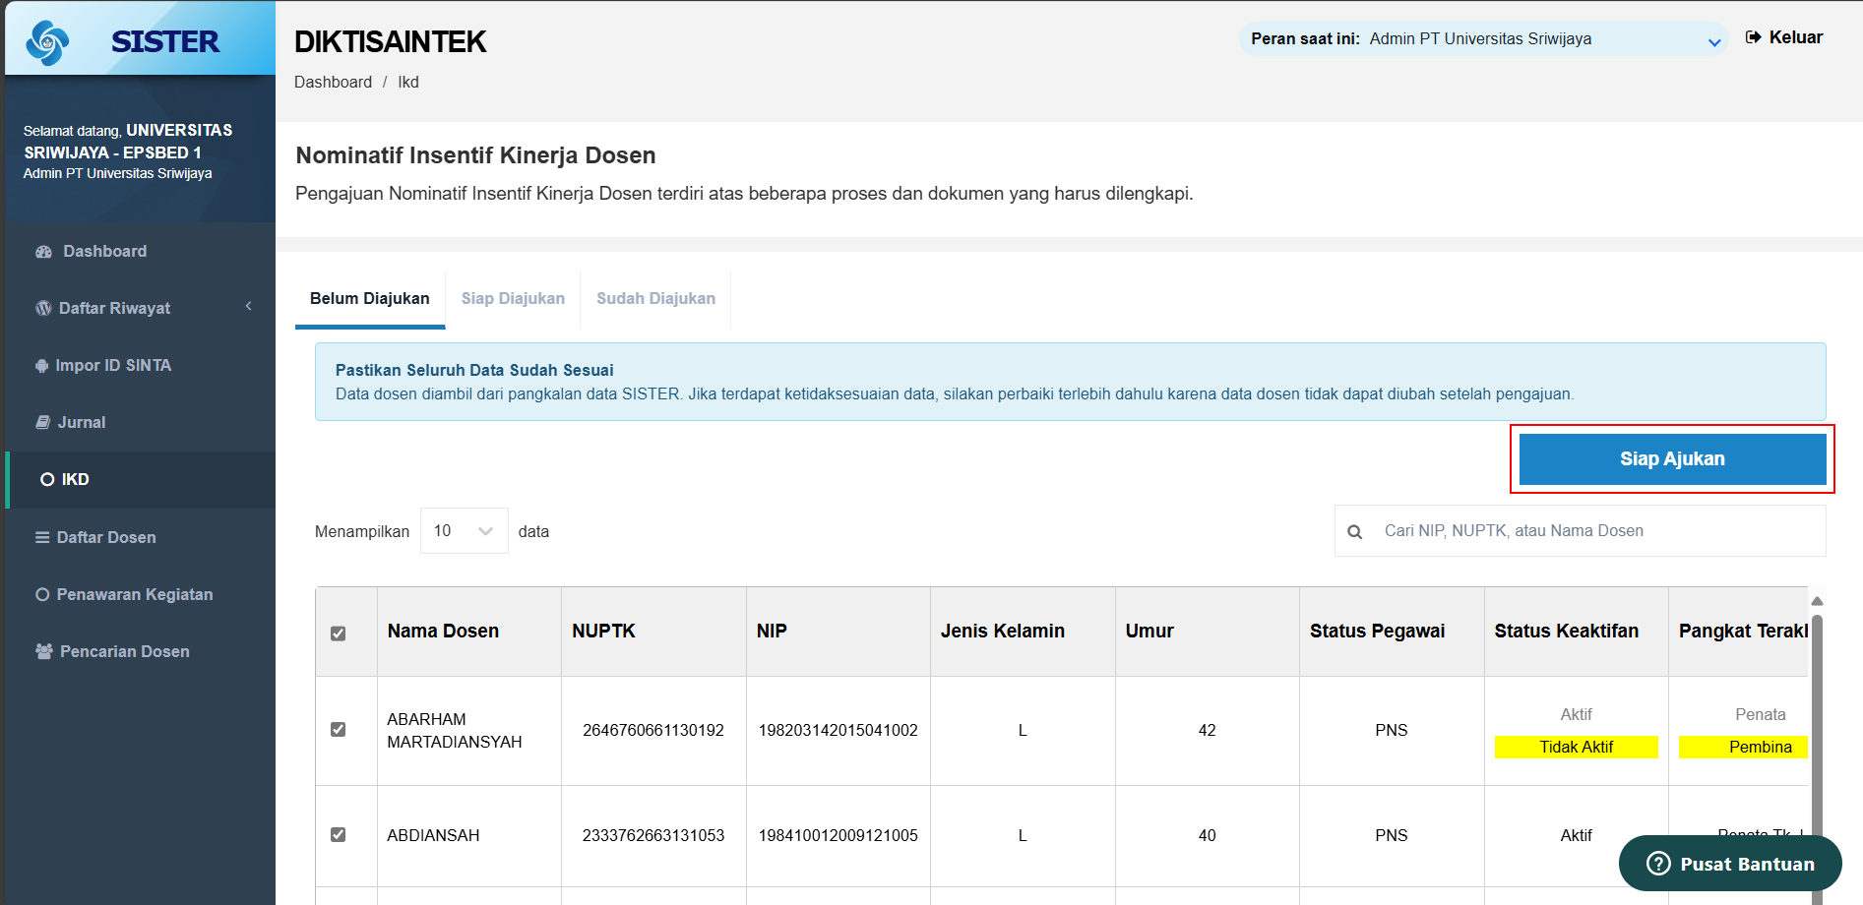
Task: Click the name ABDIANSAH
Action: coord(433,836)
